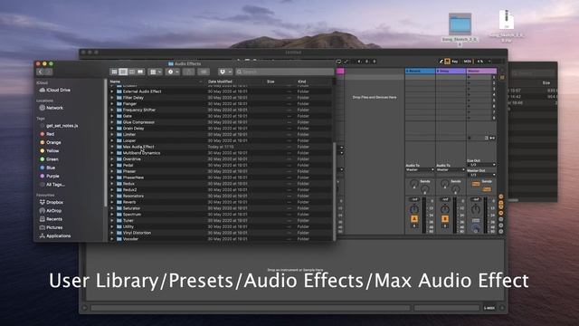This screenshot has height=326, width=579.
Task: Go forward in the Finder window
Action: pos(48,72)
